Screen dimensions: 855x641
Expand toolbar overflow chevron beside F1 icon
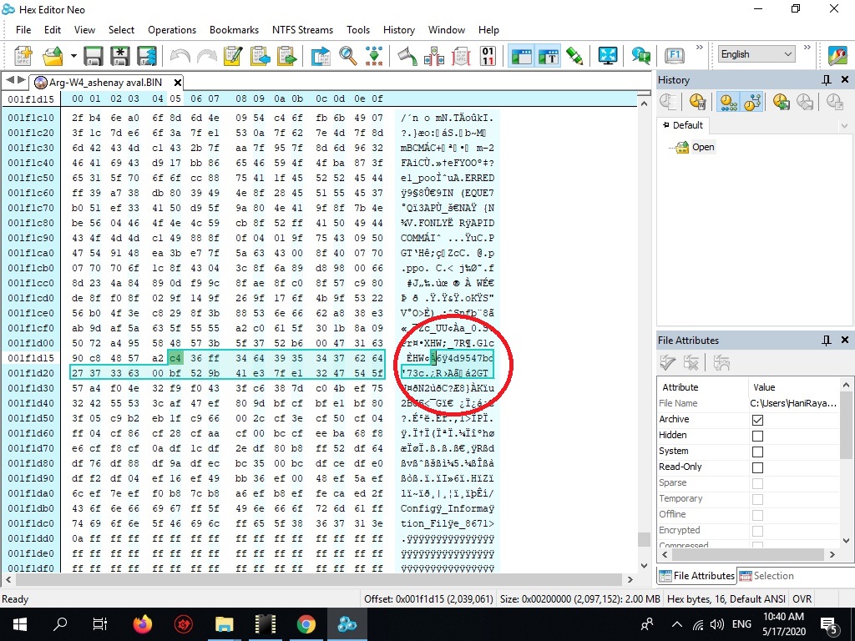point(700,48)
